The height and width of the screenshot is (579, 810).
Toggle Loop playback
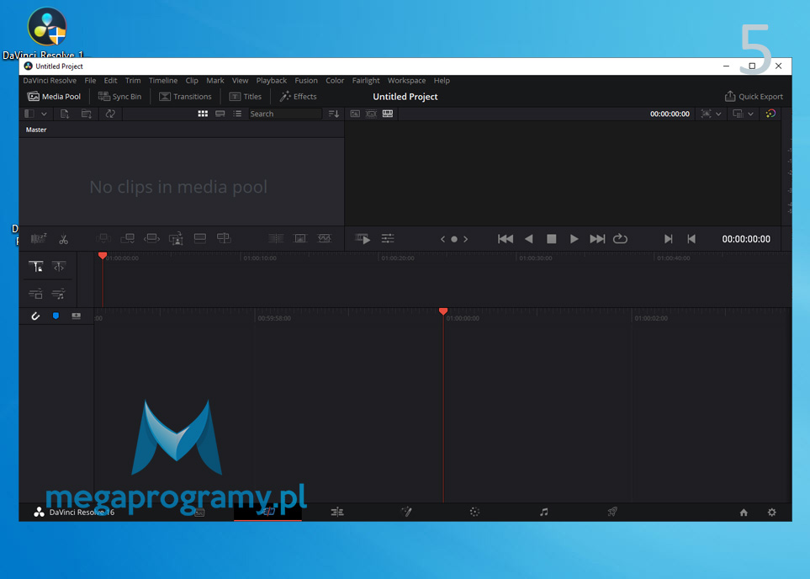coord(620,239)
